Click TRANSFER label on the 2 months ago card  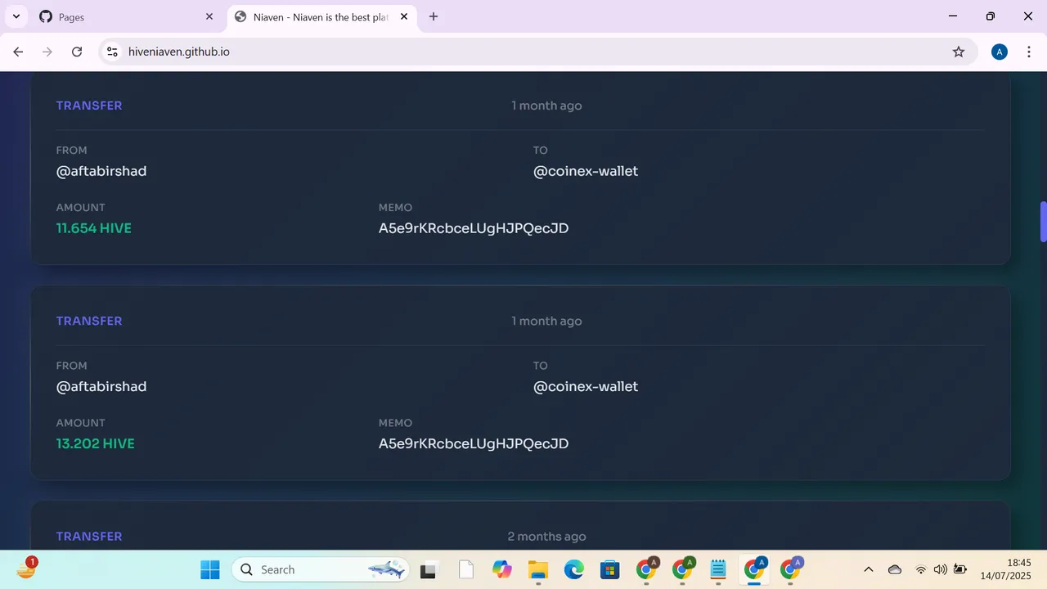tap(89, 536)
